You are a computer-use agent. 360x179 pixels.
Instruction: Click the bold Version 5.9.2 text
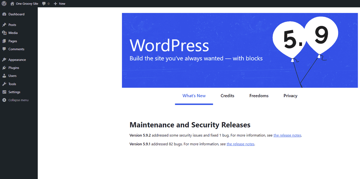click(x=140, y=135)
